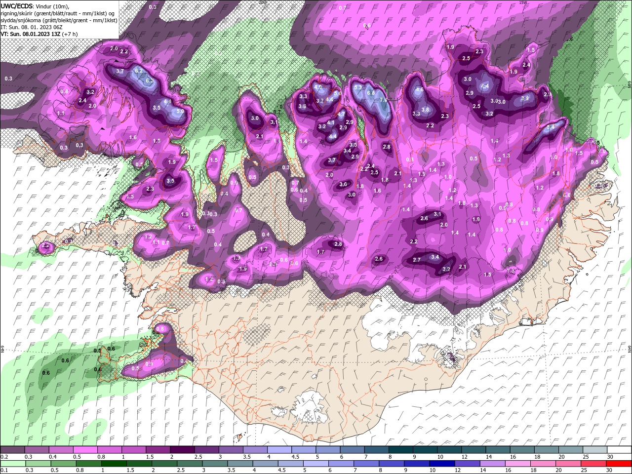632x474 pixels.
Task: Select the 'IT: Sun. 08. 01. 2023 06Z' line
Action: pos(32,27)
